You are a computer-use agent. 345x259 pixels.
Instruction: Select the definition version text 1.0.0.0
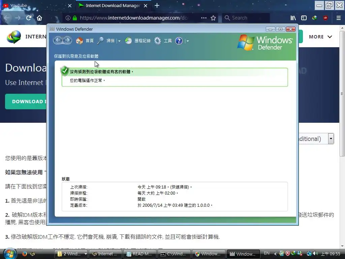pyautogui.click(x=203, y=205)
